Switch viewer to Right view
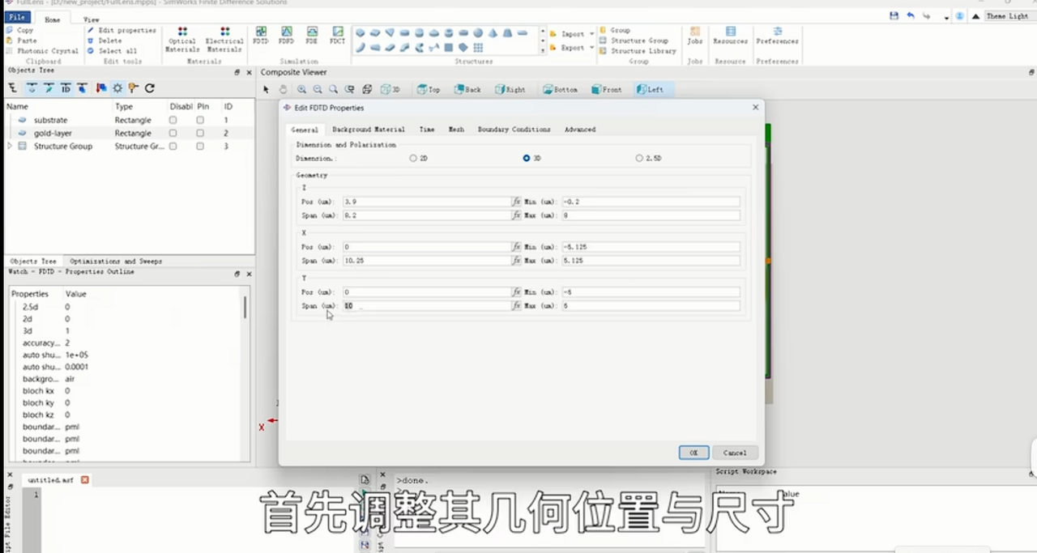The width and height of the screenshot is (1037, 553). [510, 89]
